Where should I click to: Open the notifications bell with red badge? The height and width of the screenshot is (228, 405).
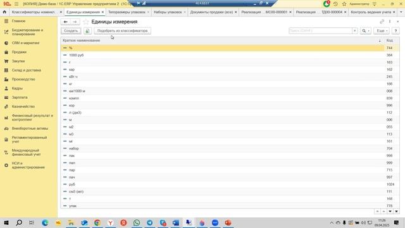(x=327, y=4)
